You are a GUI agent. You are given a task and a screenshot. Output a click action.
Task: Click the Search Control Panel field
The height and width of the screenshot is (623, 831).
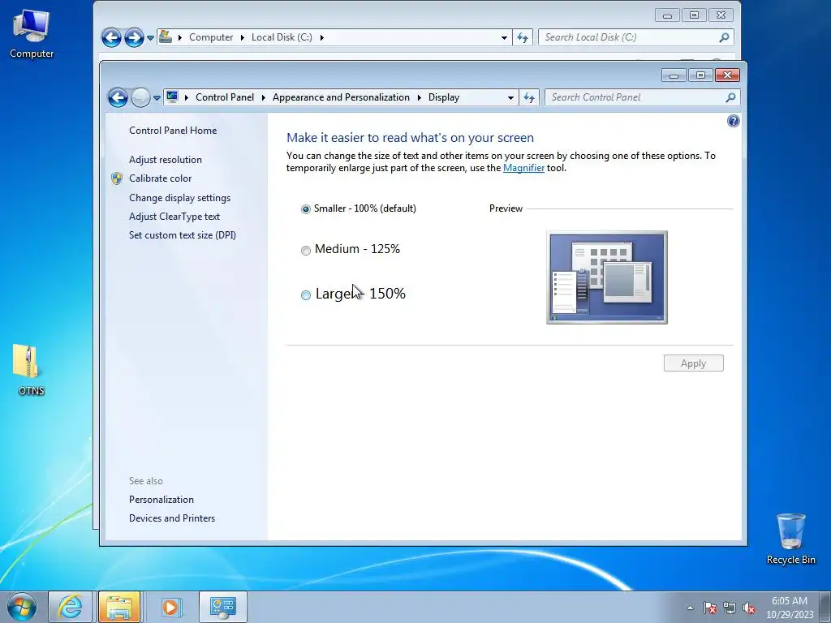coord(635,97)
